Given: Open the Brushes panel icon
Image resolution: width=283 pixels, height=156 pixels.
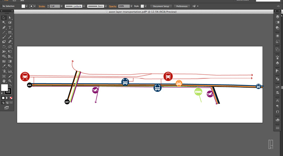Looking at the screenshot, I should pos(277,58).
